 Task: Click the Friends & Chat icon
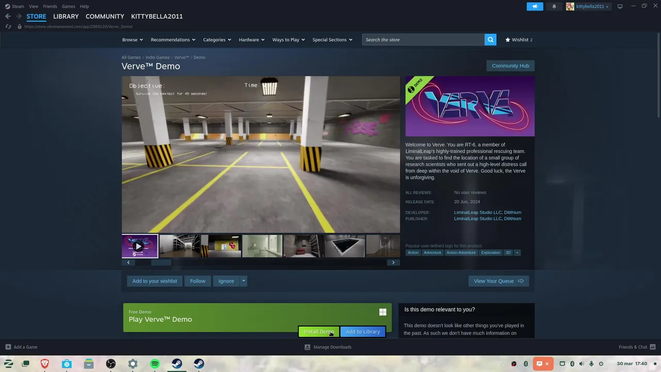click(x=653, y=347)
